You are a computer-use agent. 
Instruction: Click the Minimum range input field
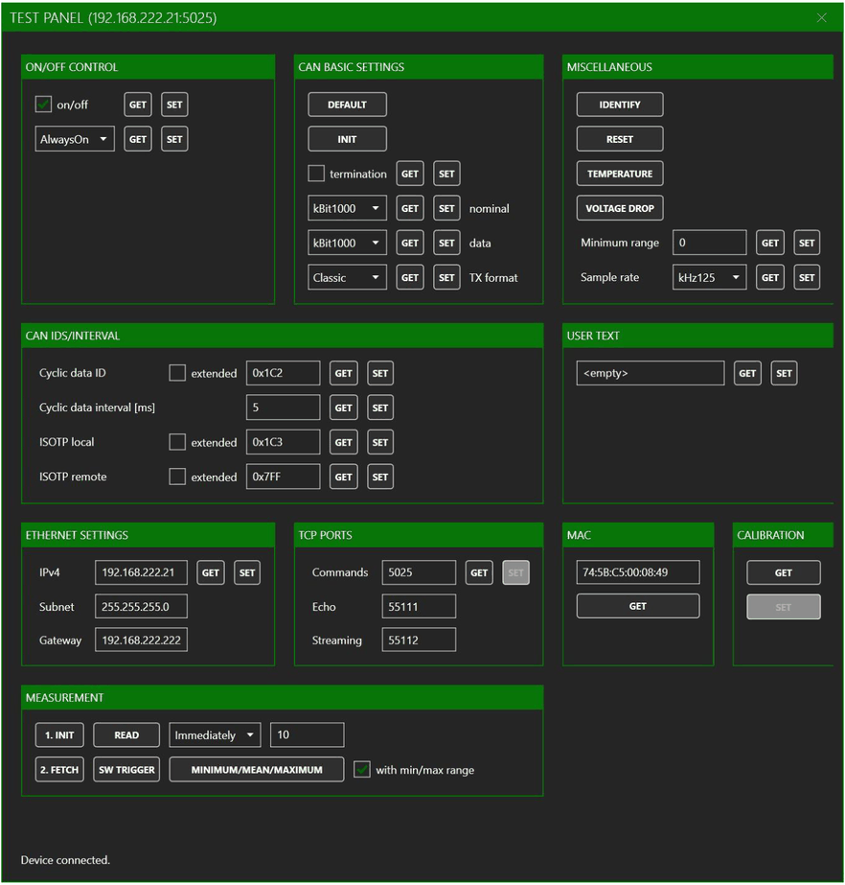click(709, 243)
